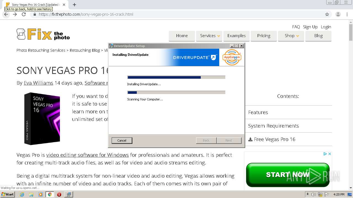This screenshot has width=353, height=198.
Task: Show hidden tray icons arrow
Action: pos(307,194)
